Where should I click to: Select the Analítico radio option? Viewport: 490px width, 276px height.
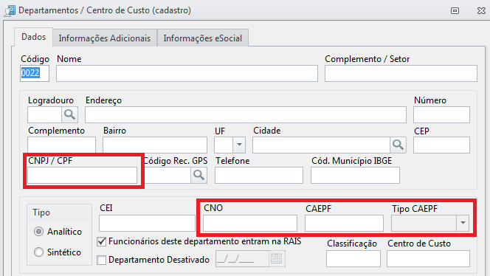pyautogui.click(x=38, y=232)
